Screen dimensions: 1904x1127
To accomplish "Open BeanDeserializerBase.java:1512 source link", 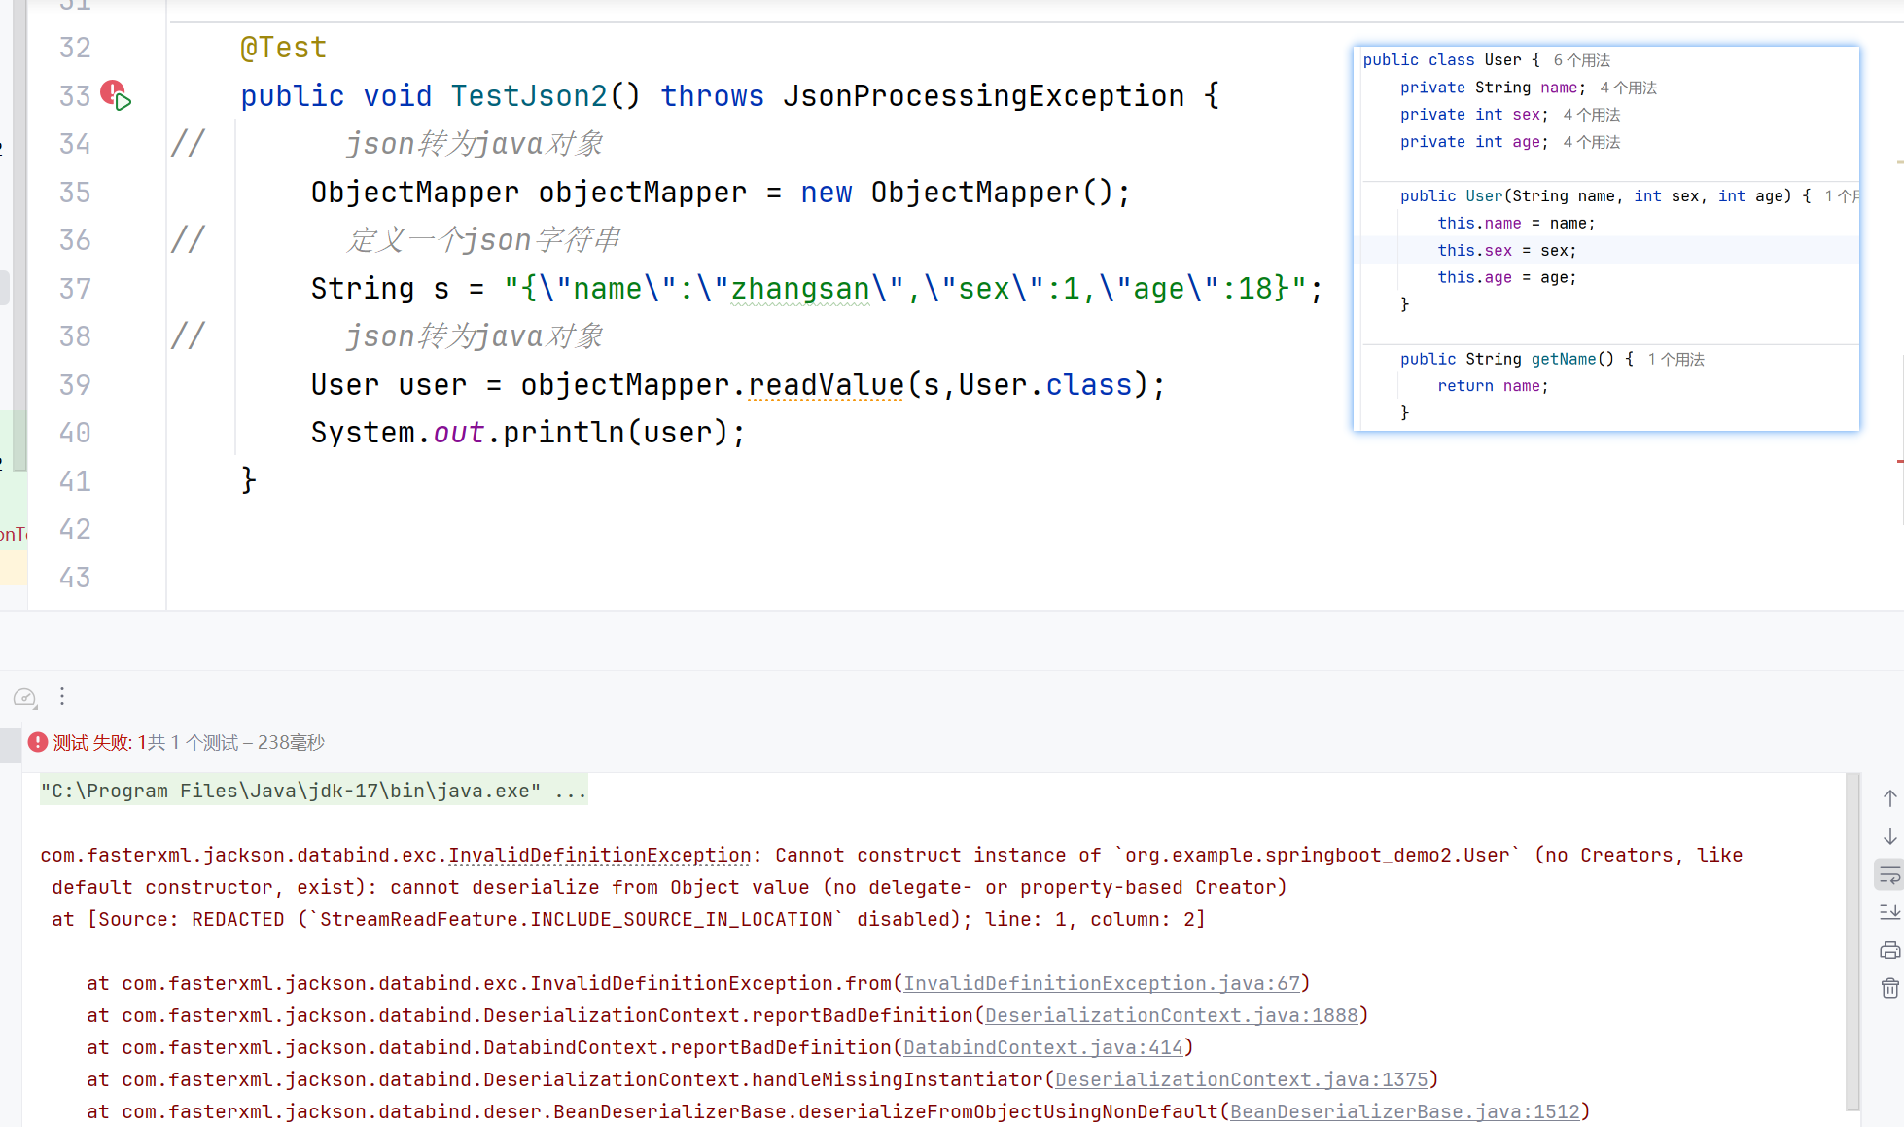I will 1404,1111.
